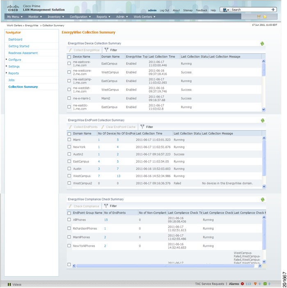Check the me-eastcore-1.me.com row checkbox
This screenshot has width=287, height=288.
69,63
